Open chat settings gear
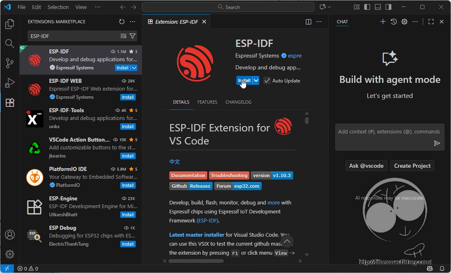The height and width of the screenshot is (273, 451). (404, 21)
